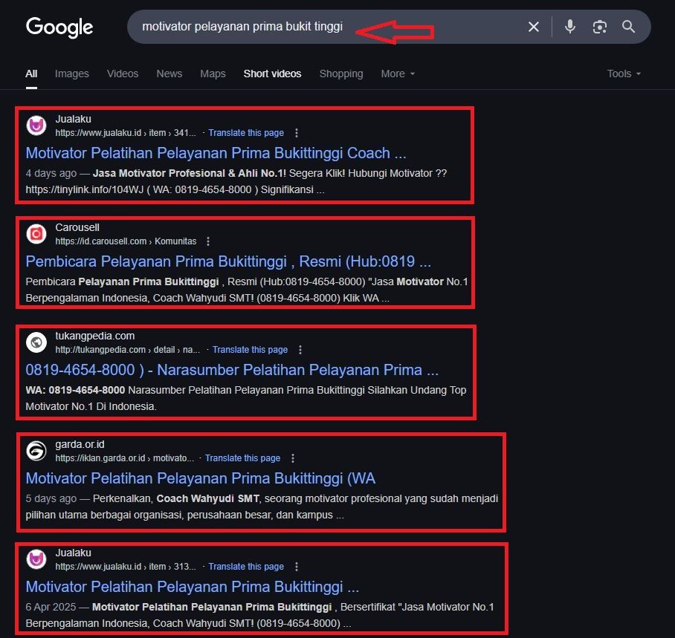Switch to the Images tab
Image resolution: width=675 pixels, height=638 pixels.
tap(72, 74)
